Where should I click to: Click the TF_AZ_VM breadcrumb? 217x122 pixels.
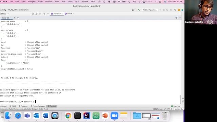click(x=12, y=10)
